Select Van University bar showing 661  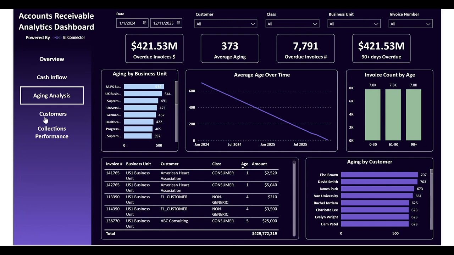pyautogui.click(x=377, y=196)
